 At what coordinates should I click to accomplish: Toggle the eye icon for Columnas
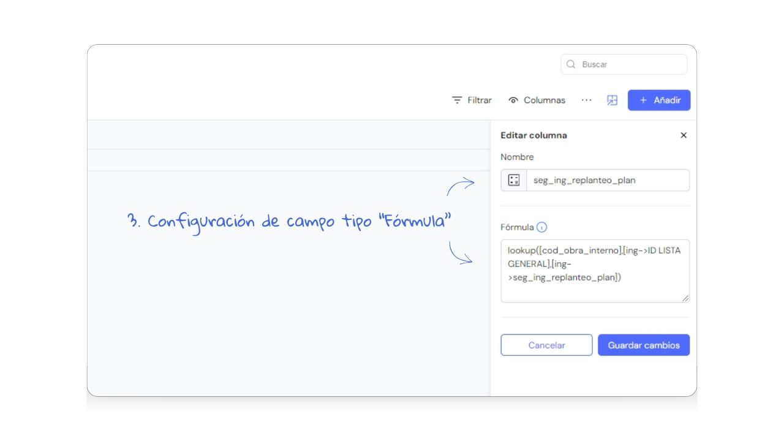click(513, 100)
